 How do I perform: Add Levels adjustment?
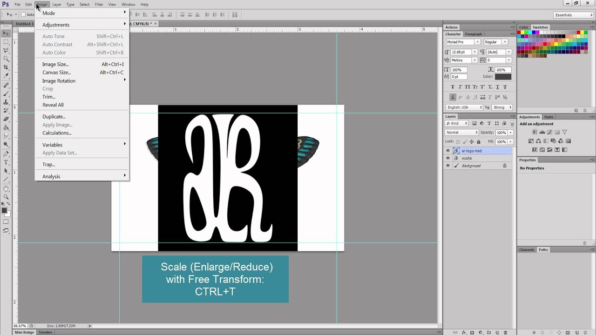(x=542, y=132)
